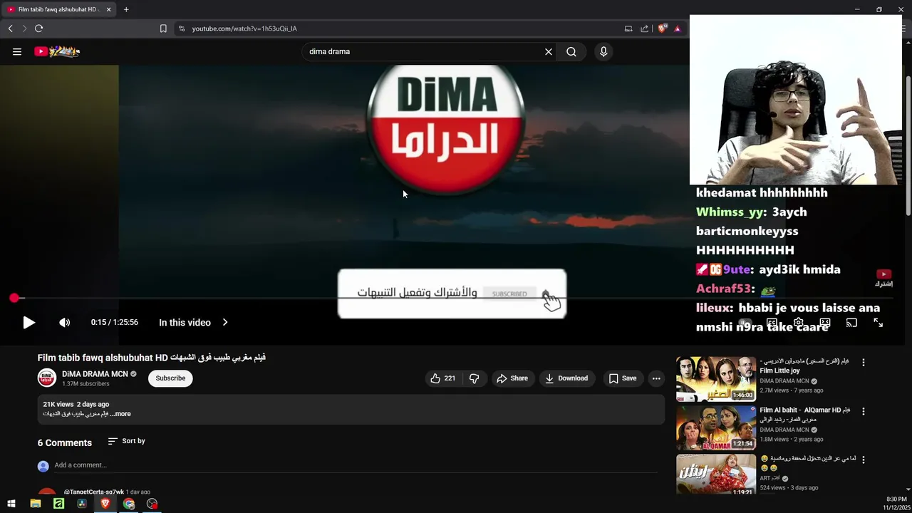Open DiMA DRAMA MCN channel avatar
The width and height of the screenshot is (912, 513).
[47, 378]
